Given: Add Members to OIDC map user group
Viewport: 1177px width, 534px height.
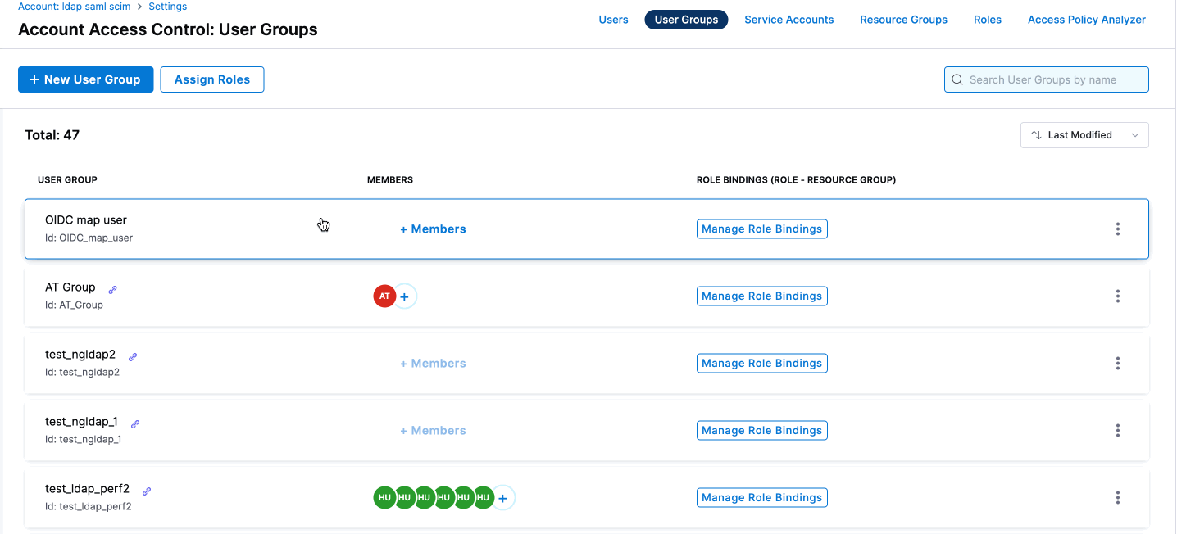Looking at the screenshot, I should pos(433,229).
